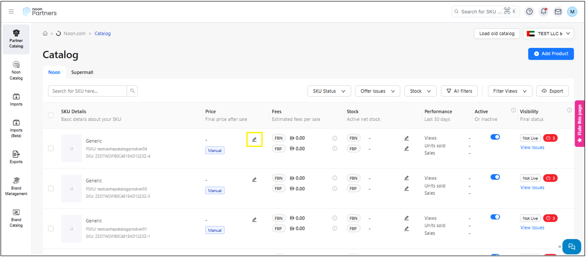This screenshot has height=257, width=586.
Task: Click the price edit pencil for testcaxhepatalogprodver04
Action: coord(254,139)
